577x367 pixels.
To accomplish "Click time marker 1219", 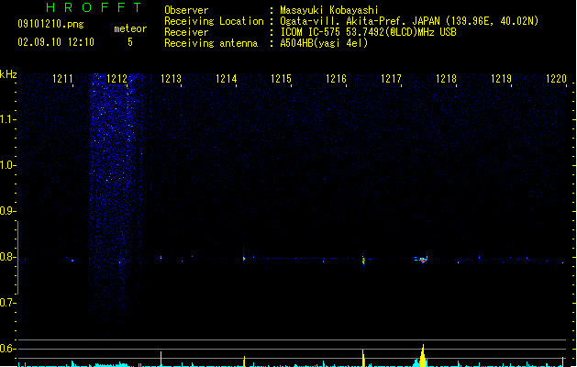I will (501, 79).
